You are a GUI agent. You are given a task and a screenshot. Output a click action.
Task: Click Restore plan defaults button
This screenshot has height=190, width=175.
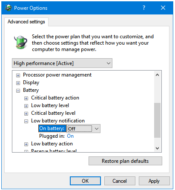click(x=125, y=161)
